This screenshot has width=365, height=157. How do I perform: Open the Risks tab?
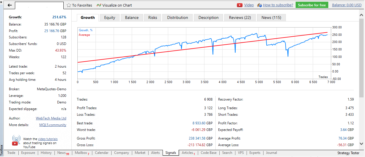[153, 18]
